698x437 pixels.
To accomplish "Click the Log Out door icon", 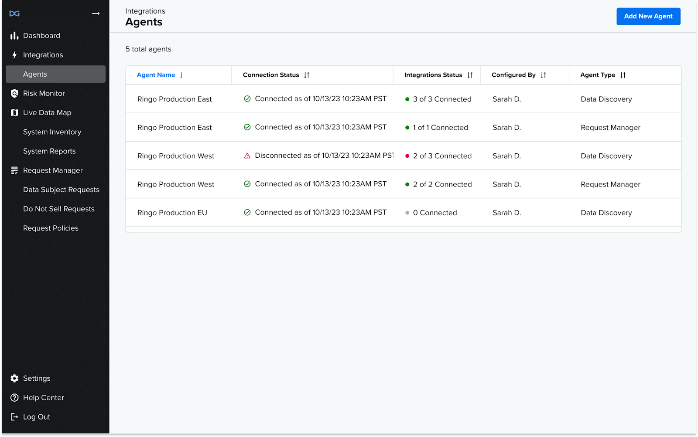I will tap(14, 417).
